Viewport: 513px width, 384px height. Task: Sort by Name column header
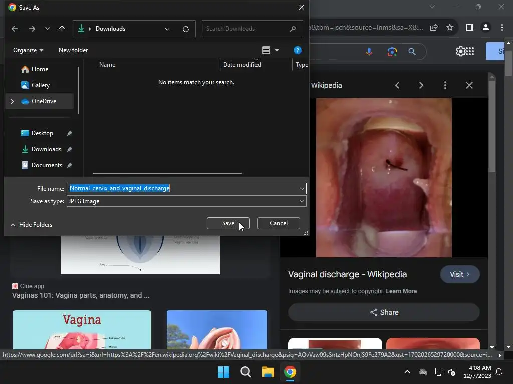107,64
